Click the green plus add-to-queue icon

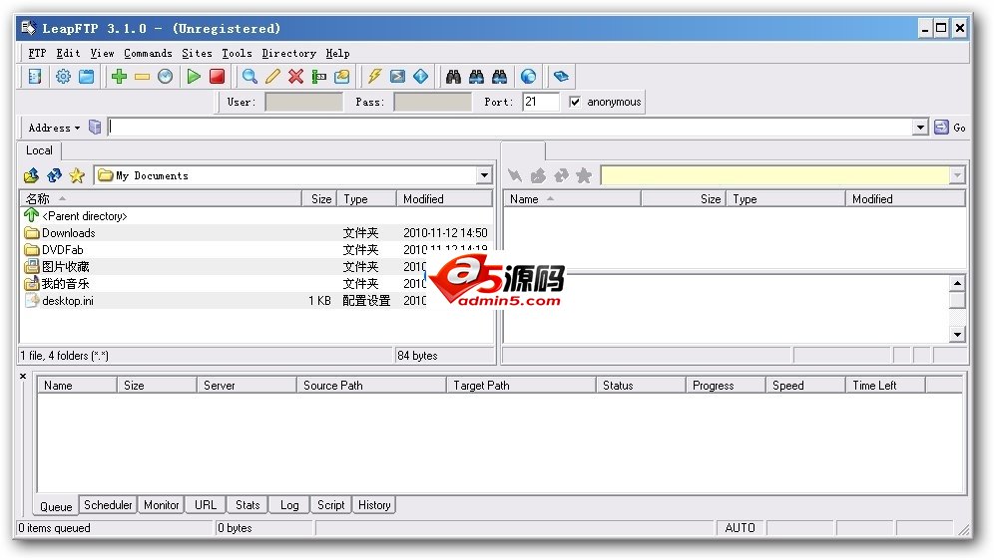tap(119, 77)
